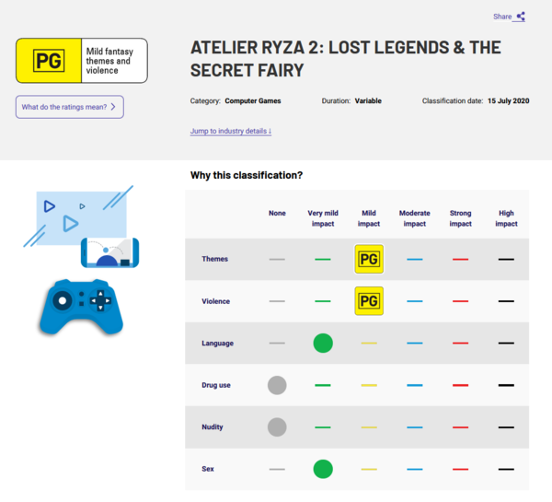Click the 'High impact' column header
The width and height of the screenshot is (552, 502).
coord(506,218)
